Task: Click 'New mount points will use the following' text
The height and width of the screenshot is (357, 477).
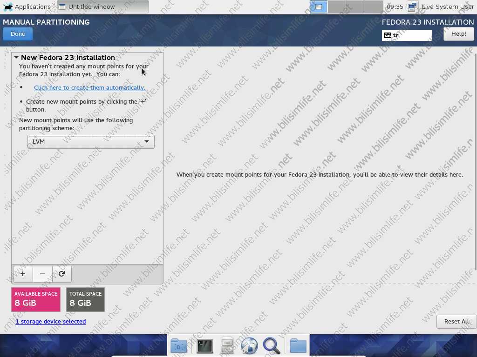Action: 76,124
